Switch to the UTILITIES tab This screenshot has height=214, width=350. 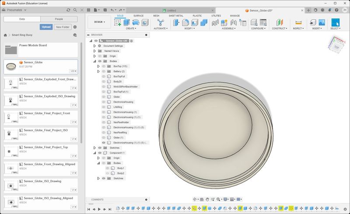(x=216, y=16)
